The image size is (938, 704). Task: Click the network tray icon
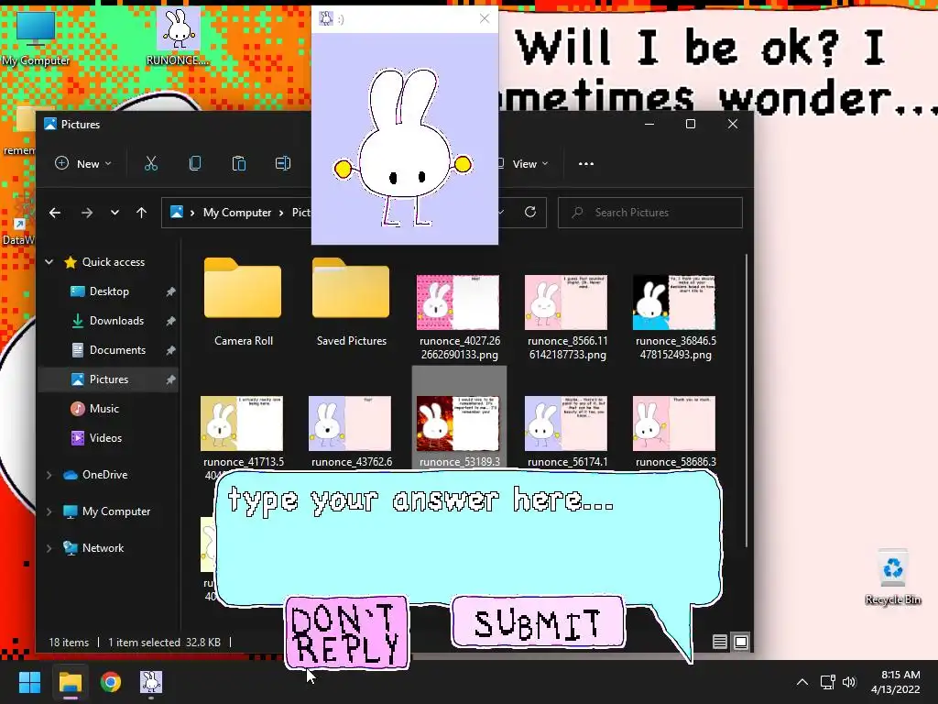point(827,682)
